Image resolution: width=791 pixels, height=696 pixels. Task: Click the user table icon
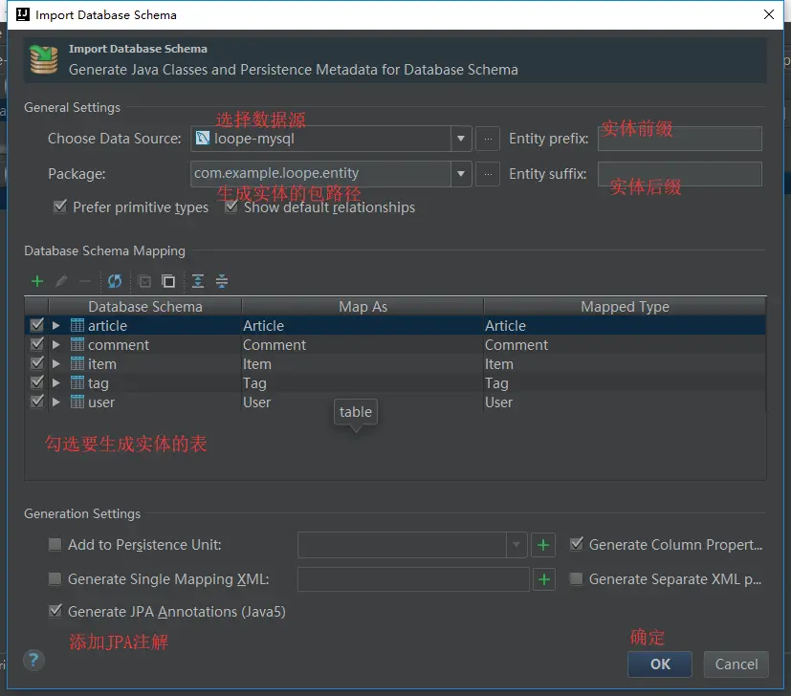[x=77, y=402]
